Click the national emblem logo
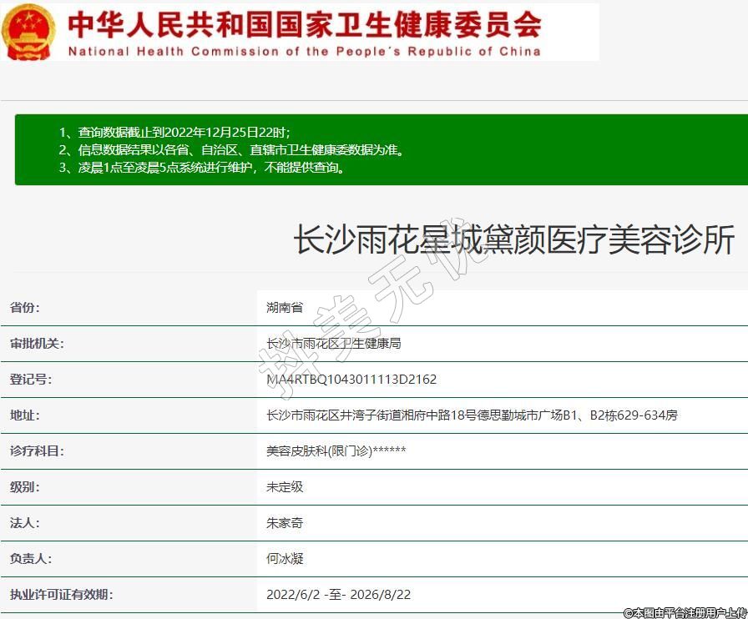The image size is (748, 619). tap(28, 32)
